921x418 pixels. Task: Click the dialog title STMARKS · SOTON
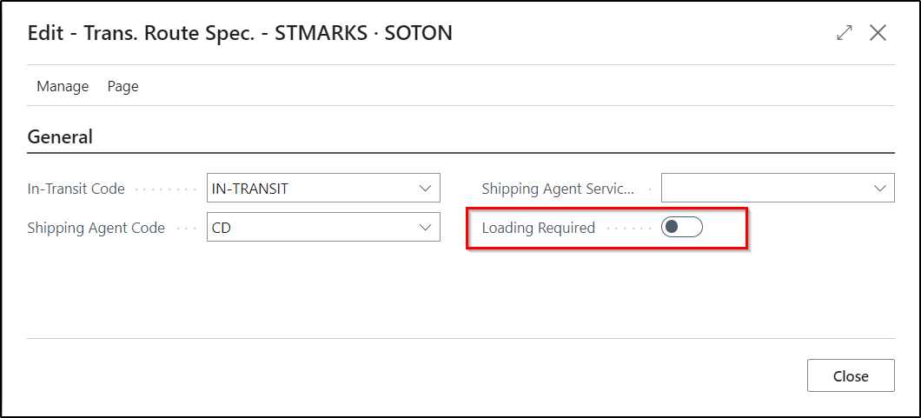(x=363, y=34)
